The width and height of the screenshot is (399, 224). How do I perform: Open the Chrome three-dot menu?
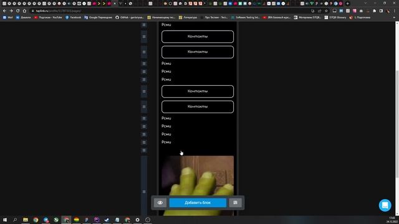point(395,11)
